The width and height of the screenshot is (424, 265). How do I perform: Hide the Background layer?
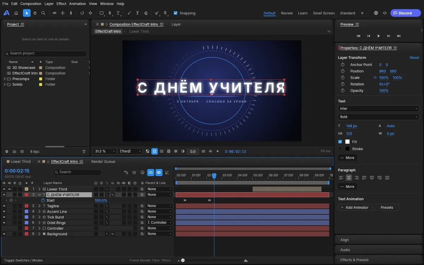pos(4,234)
